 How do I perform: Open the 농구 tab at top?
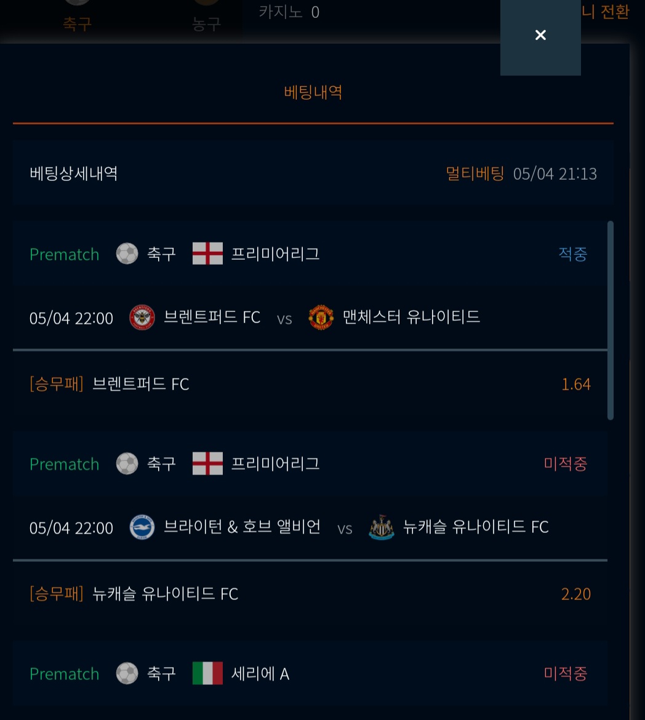[x=206, y=24]
